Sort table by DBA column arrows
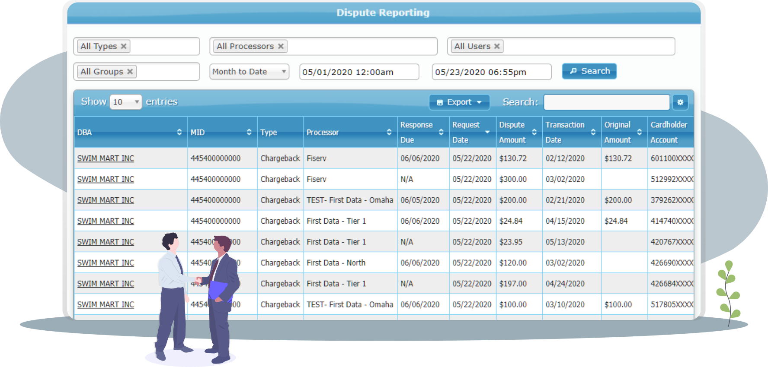The image size is (768, 367). [x=179, y=132]
